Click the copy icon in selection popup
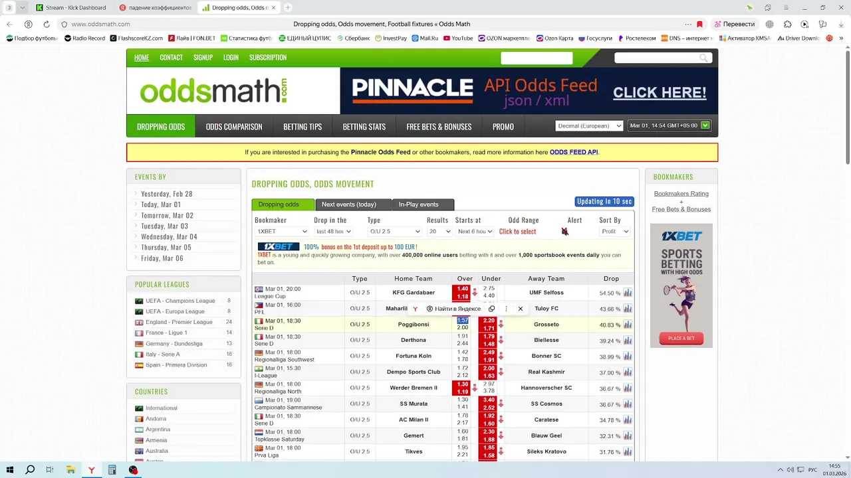Image resolution: width=851 pixels, height=478 pixels. coord(491,309)
